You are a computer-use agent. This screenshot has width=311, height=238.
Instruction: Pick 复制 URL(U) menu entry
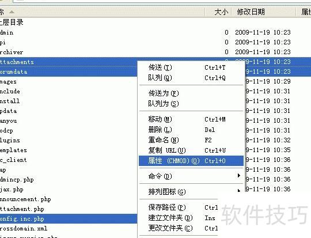point(191,150)
